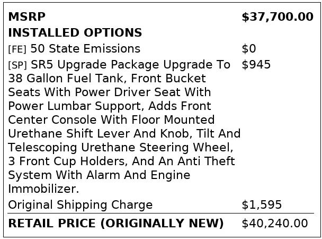The width and height of the screenshot is (322, 239).
Task: Click the INSTALLED OPTIONS heading
Action: tap(75, 33)
